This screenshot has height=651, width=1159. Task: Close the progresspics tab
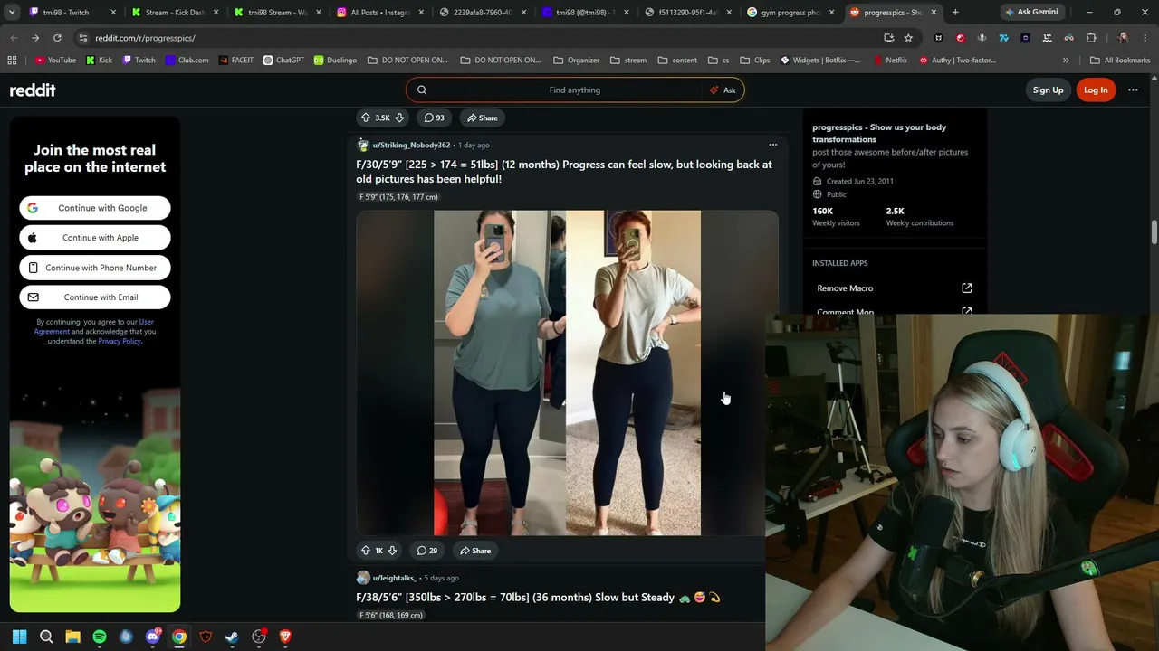(934, 13)
